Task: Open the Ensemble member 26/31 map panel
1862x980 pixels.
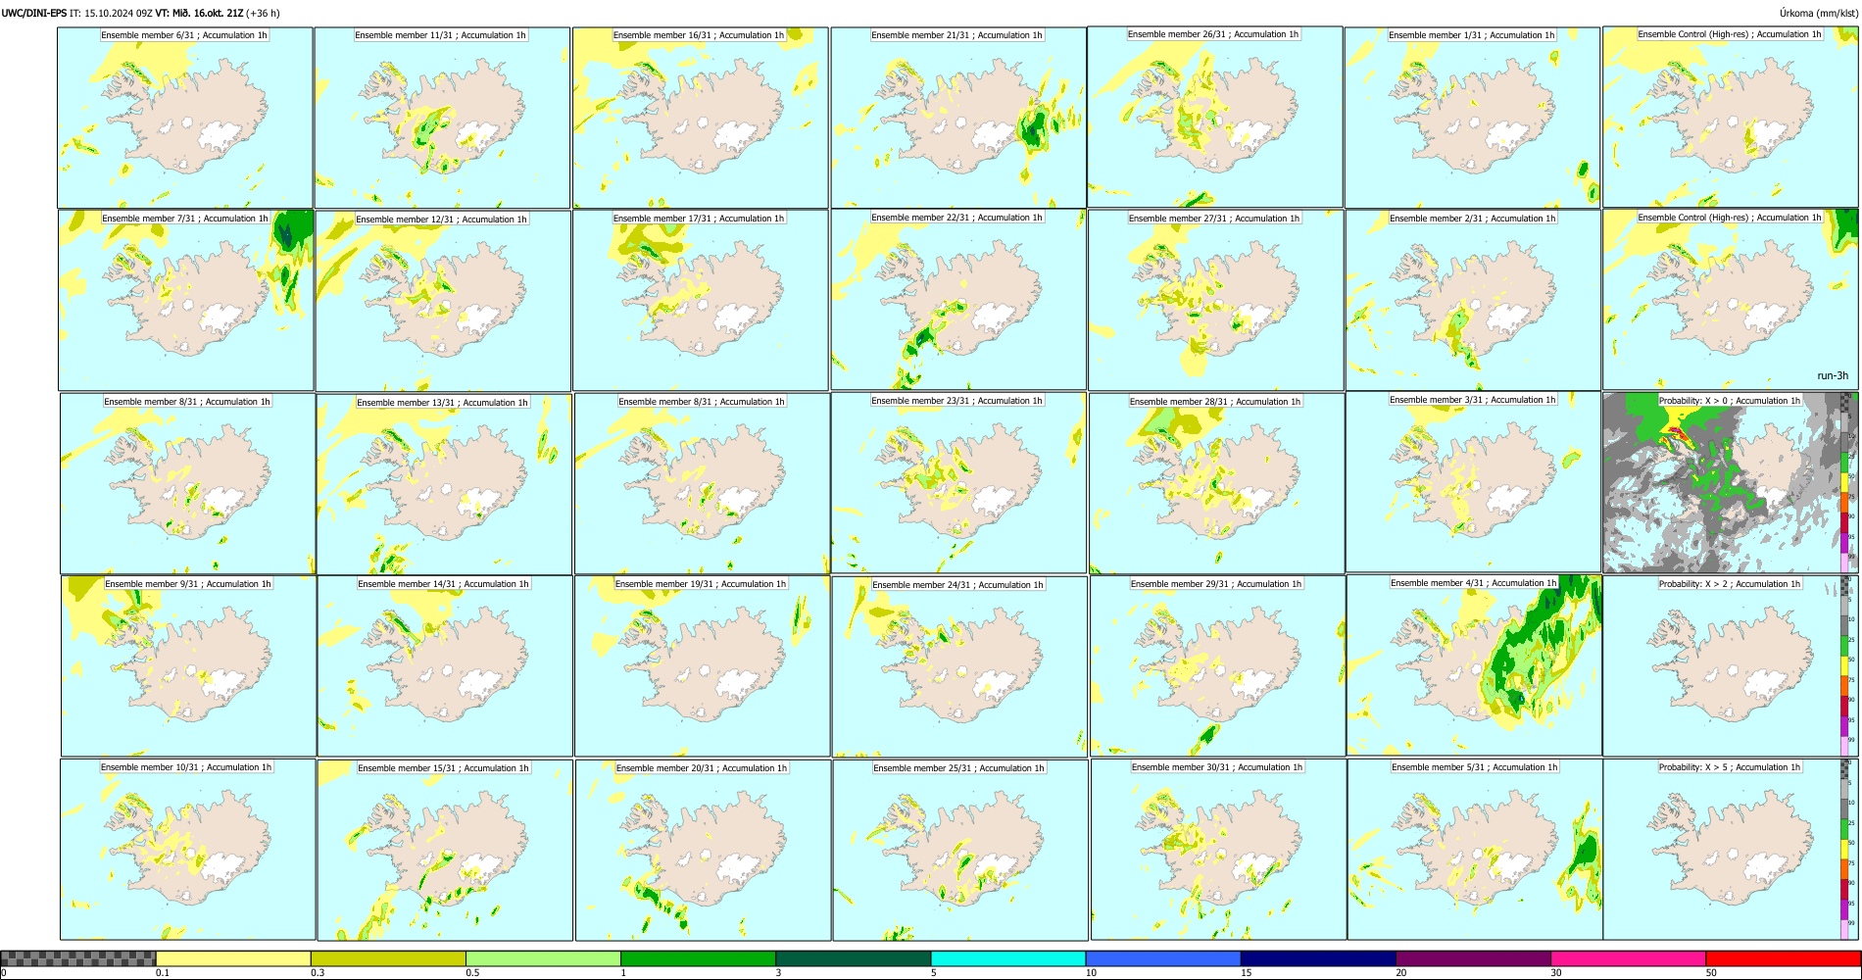Action: click(1215, 117)
